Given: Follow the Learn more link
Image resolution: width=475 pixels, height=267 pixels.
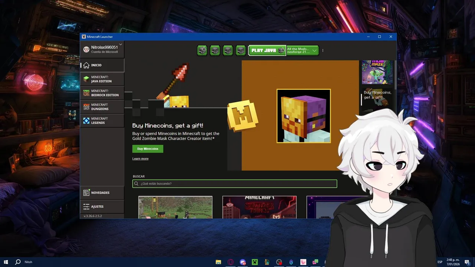Looking at the screenshot, I should tap(140, 159).
